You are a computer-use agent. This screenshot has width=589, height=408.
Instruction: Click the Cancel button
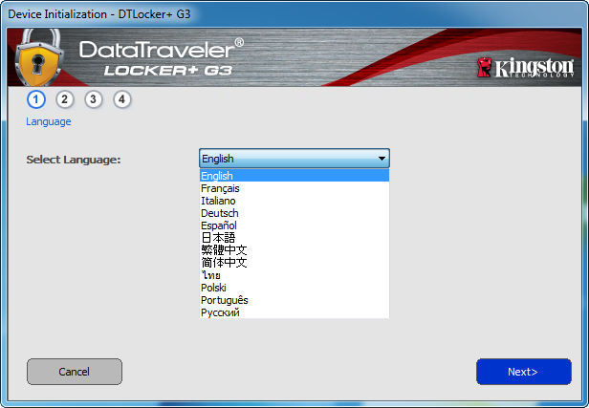(75, 372)
